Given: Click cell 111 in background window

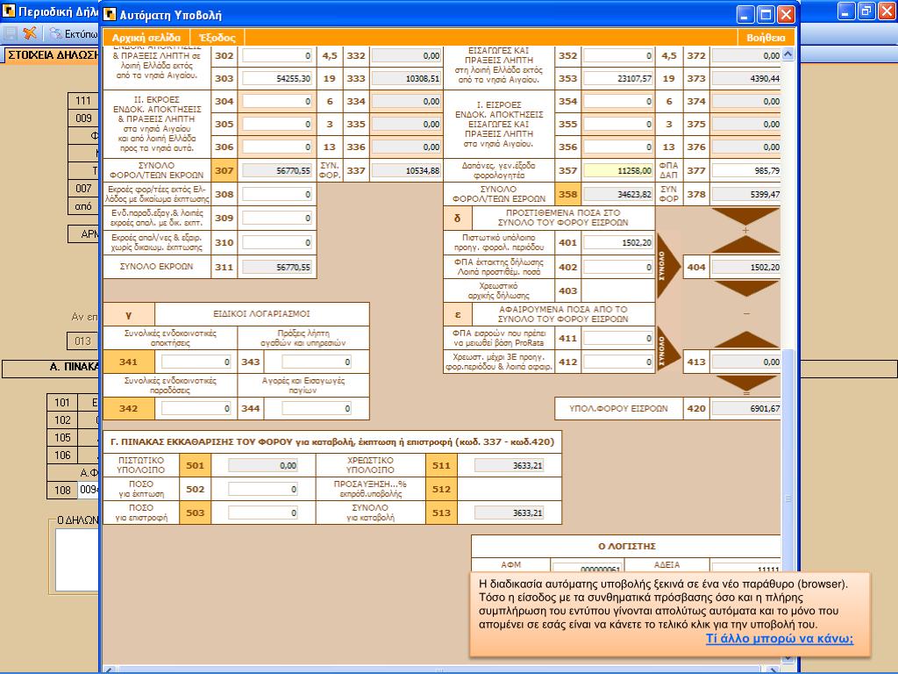Looking at the screenshot, I should [x=83, y=101].
